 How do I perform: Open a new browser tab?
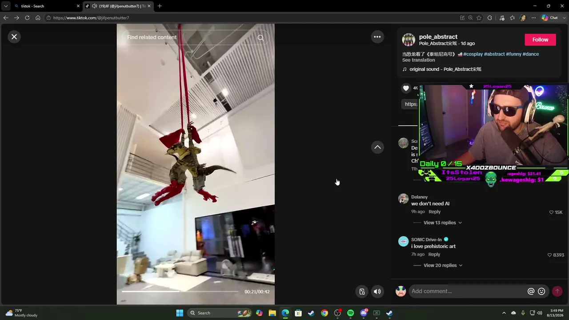(160, 6)
